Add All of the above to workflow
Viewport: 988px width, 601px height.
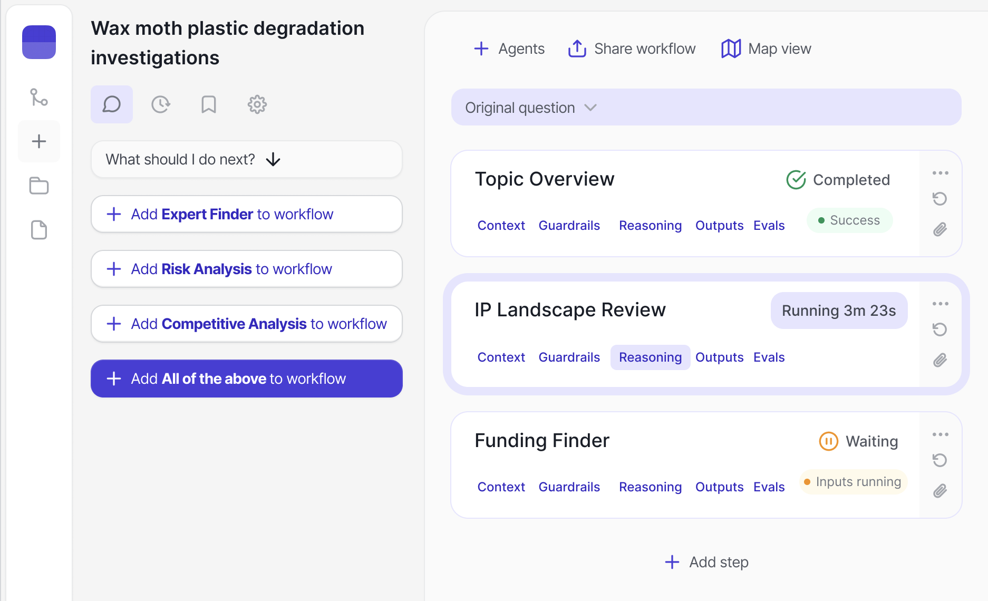point(246,378)
